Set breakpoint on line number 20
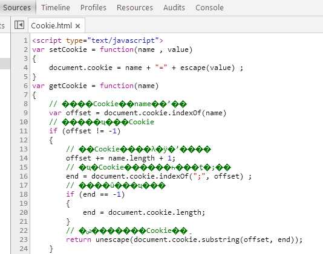 [24, 212]
